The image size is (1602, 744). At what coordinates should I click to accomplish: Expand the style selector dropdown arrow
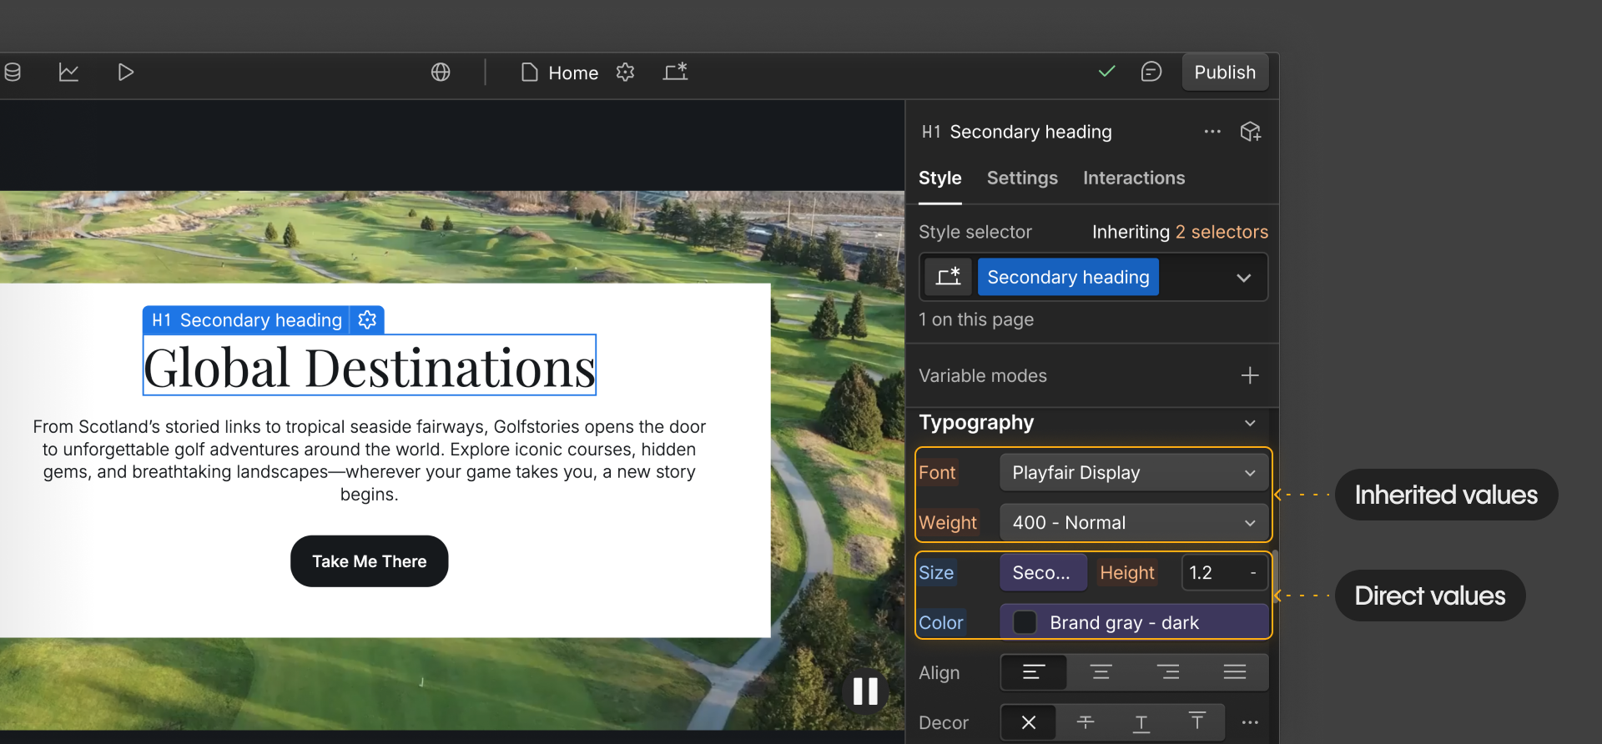click(x=1243, y=278)
